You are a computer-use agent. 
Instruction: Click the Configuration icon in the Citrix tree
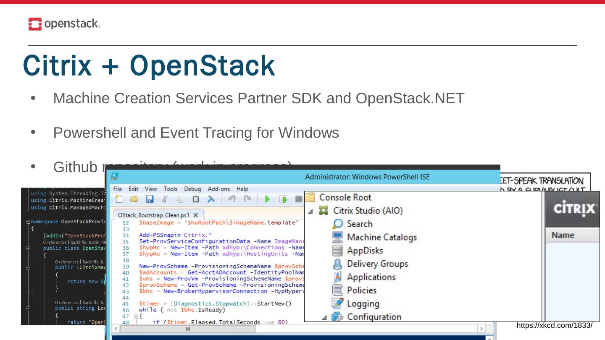(x=337, y=317)
